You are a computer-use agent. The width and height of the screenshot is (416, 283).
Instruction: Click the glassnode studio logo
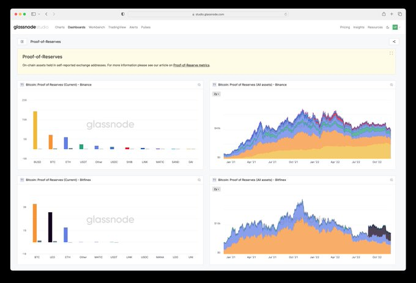31,27
